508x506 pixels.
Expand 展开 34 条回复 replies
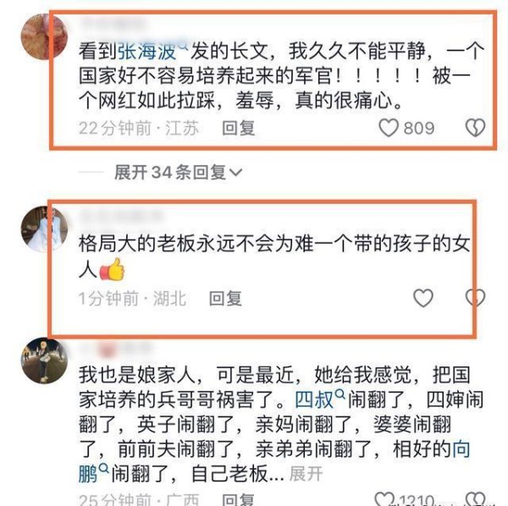(x=178, y=173)
